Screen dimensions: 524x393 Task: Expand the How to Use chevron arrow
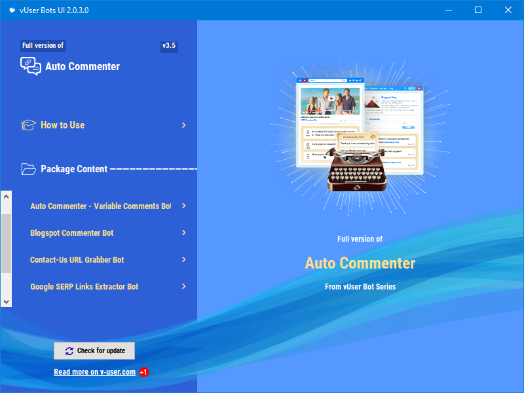pyautogui.click(x=184, y=125)
